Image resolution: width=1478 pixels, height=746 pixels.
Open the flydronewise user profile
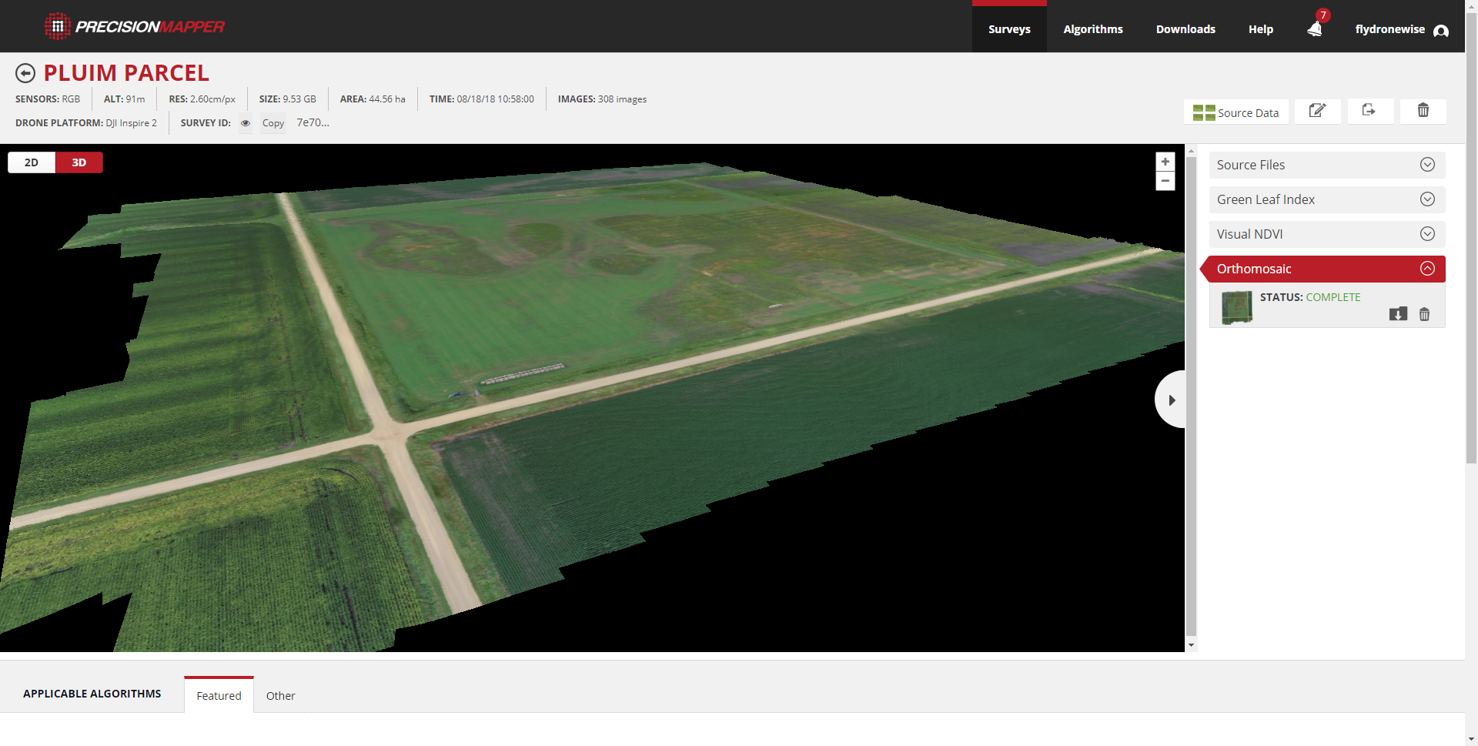[x=1441, y=31]
